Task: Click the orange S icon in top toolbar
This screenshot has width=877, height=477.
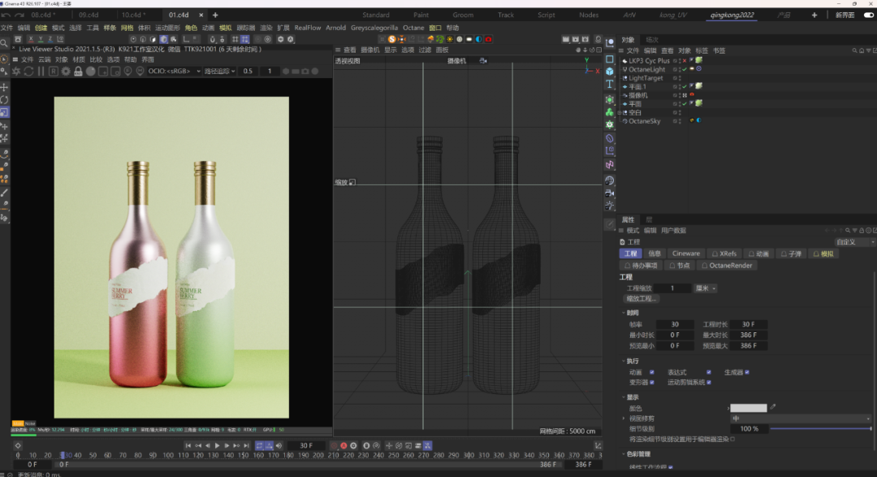Action: point(391,39)
